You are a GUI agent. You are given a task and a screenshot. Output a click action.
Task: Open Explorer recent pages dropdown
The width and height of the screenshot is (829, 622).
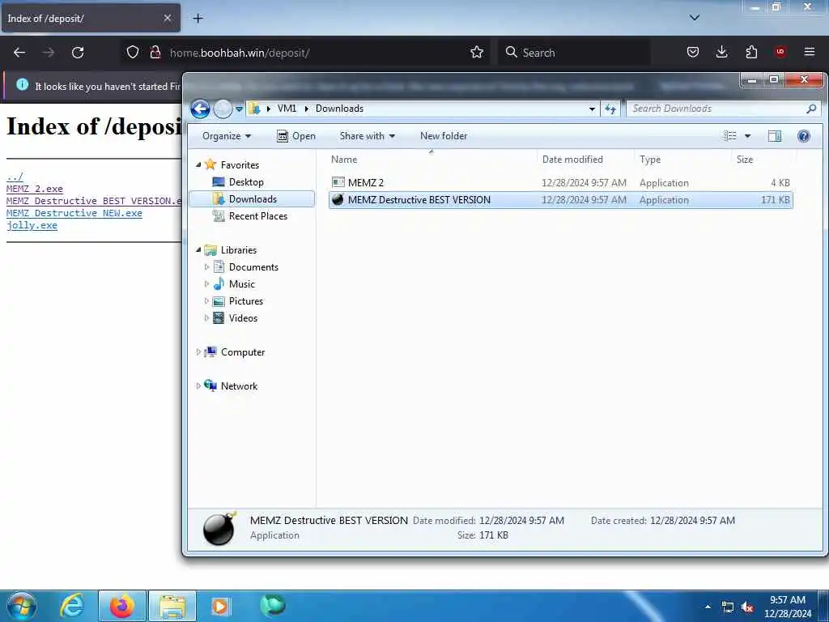[239, 109]
